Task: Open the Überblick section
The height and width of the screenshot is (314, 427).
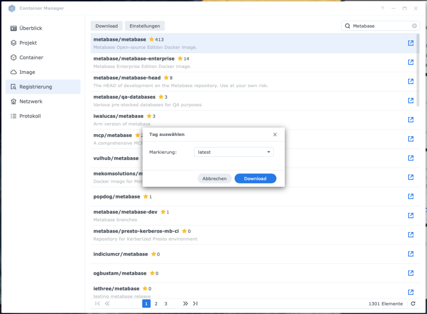Action: 31,28
